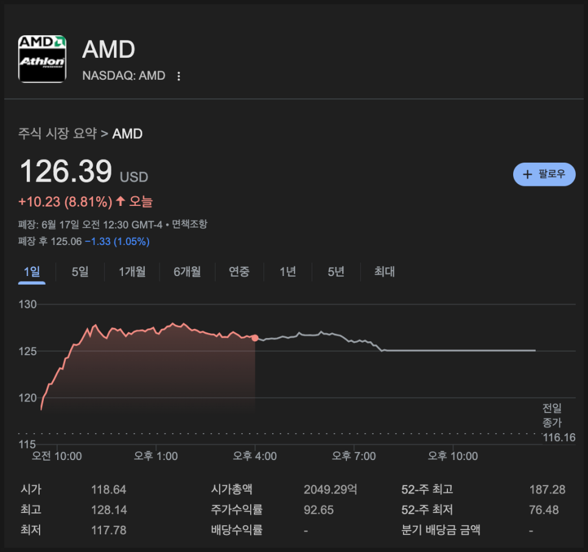Click the NASDAQ: AMD ticker label
This screenshot has width=588, height=552.
click(x=124, y=76)
